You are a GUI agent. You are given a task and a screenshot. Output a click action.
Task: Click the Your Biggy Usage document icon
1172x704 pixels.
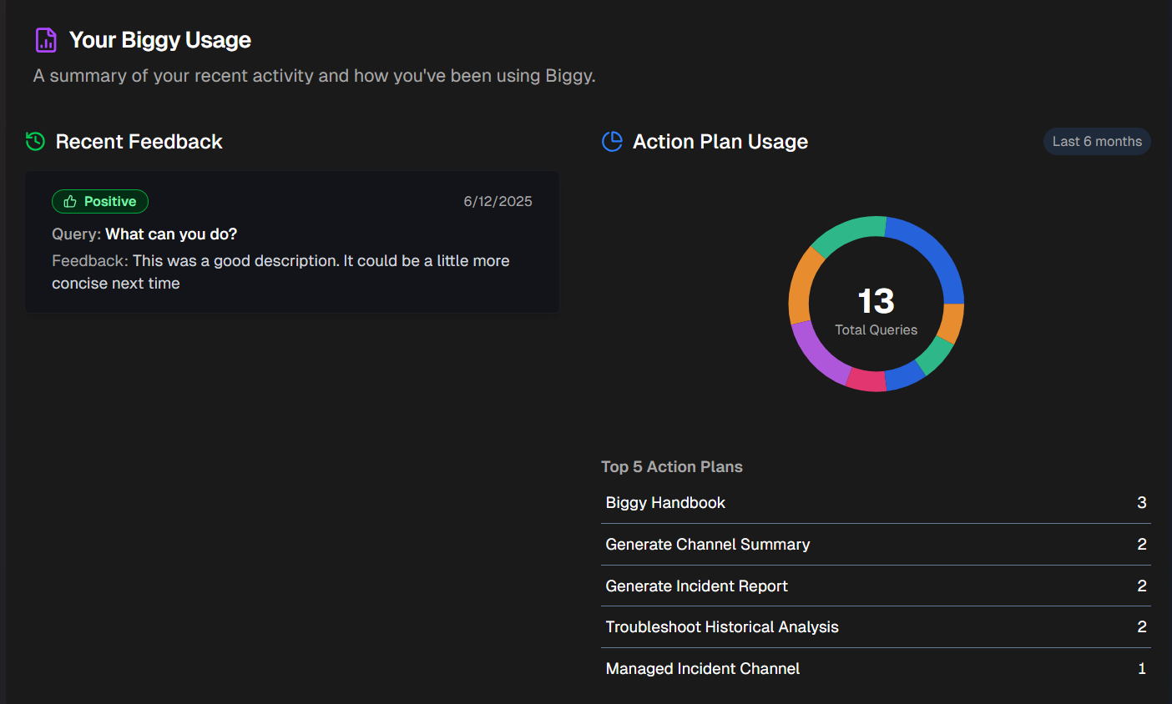pos(45,39)
